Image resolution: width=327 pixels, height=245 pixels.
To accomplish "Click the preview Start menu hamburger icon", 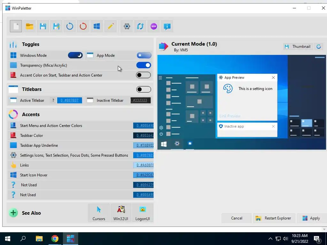I will point(160,78).
